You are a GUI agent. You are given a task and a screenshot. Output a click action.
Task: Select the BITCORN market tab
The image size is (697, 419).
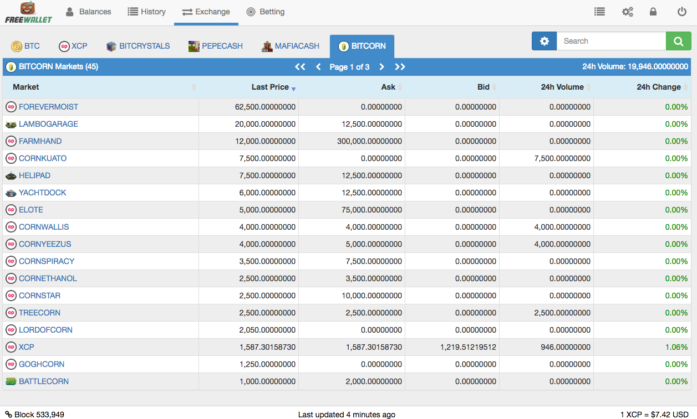pyautogui.click(x=362, y=46)
